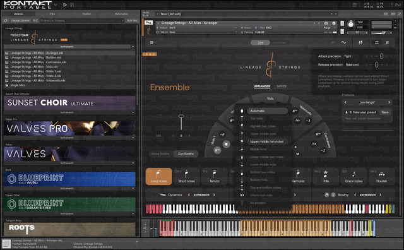Mute the section with M button
Image resolution: width=404 pixels, height=250 pixels.
(x=297, y=154)
